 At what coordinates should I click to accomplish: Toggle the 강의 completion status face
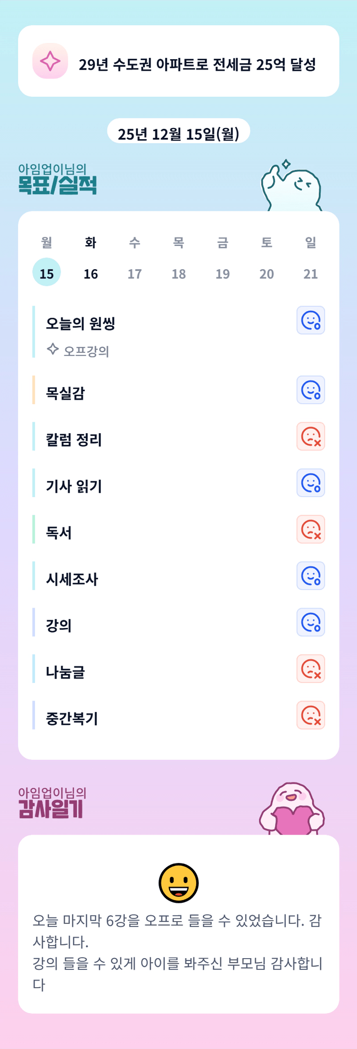[310, 622]
